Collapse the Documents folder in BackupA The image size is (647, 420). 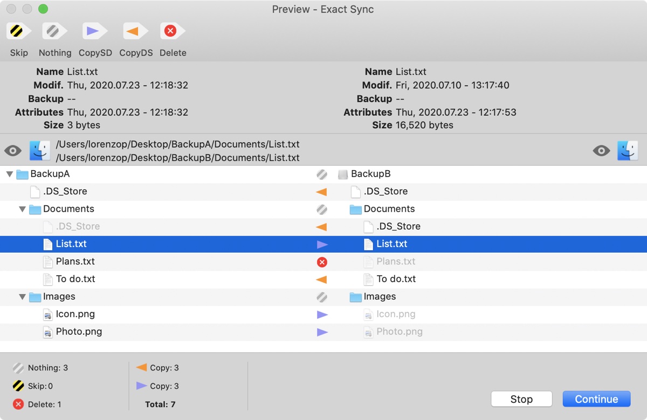22,209
